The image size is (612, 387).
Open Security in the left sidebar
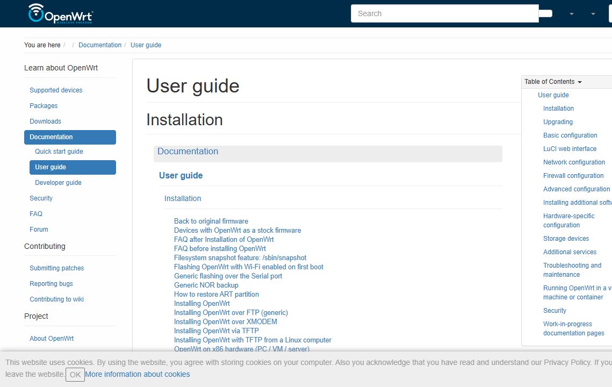41,198
